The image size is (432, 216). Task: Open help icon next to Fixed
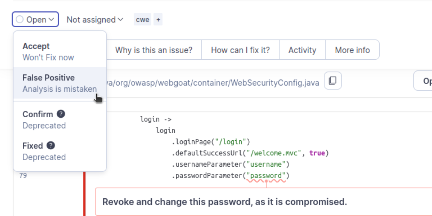pos(51,145)
